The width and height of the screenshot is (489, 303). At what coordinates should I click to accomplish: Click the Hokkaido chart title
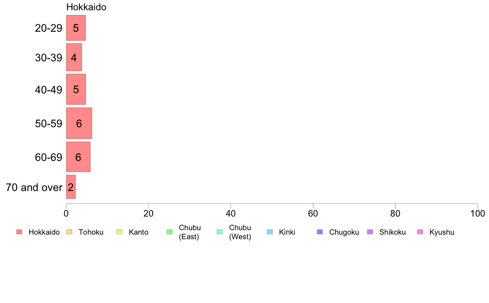(86, 7)
